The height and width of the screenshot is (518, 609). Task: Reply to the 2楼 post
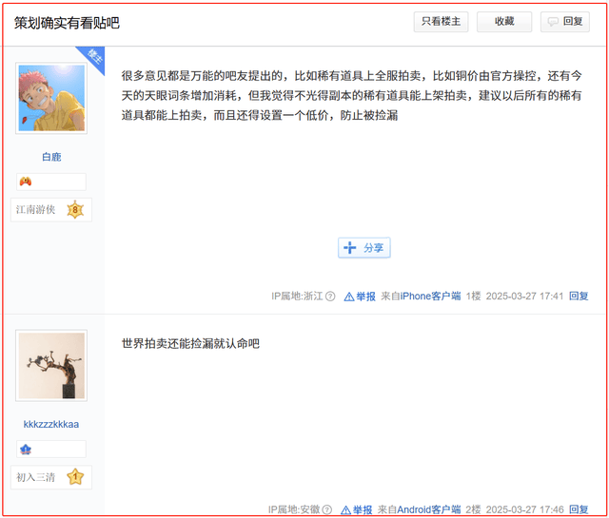pos(579,509)
